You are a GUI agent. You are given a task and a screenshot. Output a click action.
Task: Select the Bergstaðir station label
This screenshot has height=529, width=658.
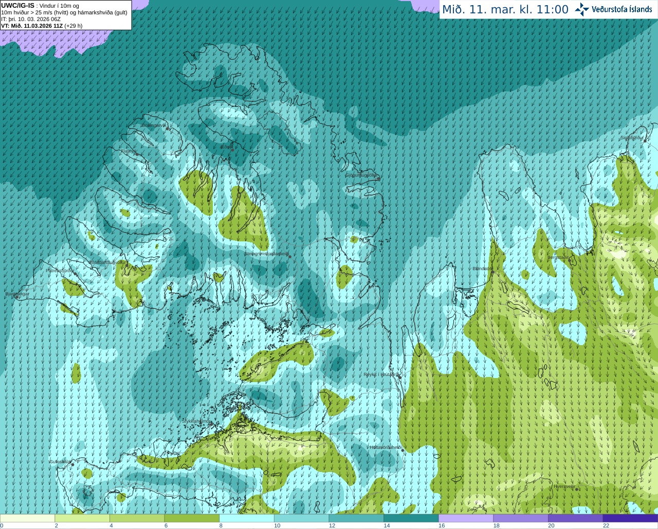[558, 257]
